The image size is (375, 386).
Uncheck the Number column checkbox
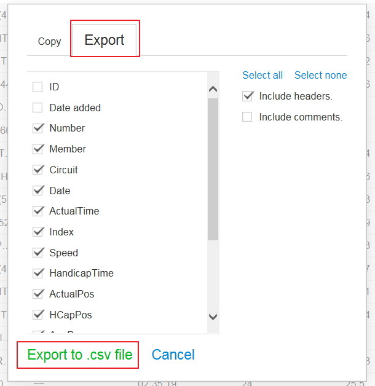click(38, 128)
